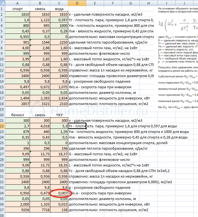Image resolution: width=198 pixels, height=217 pixels.
Task: Click cell A15 with value 0,497
Action: click(17, 87)
